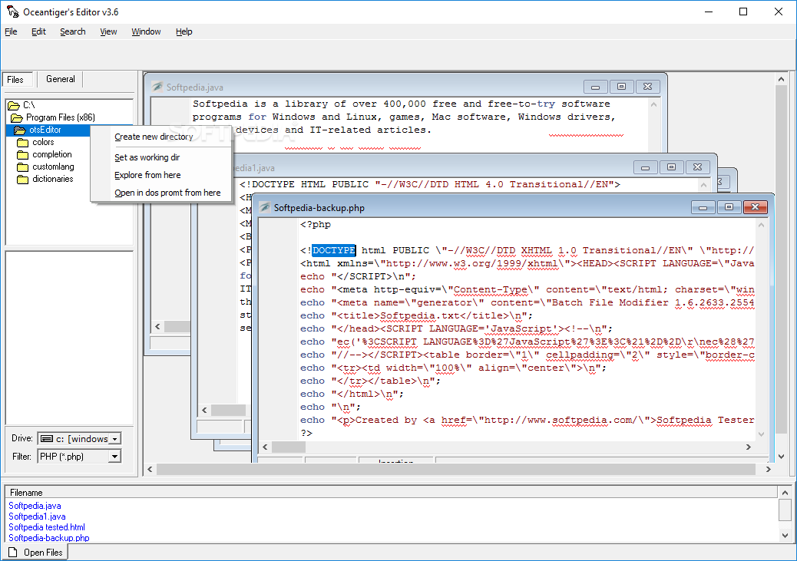Click Softpedia.java window title icon
The image size is (797, 561).
[x=157, y=87]
